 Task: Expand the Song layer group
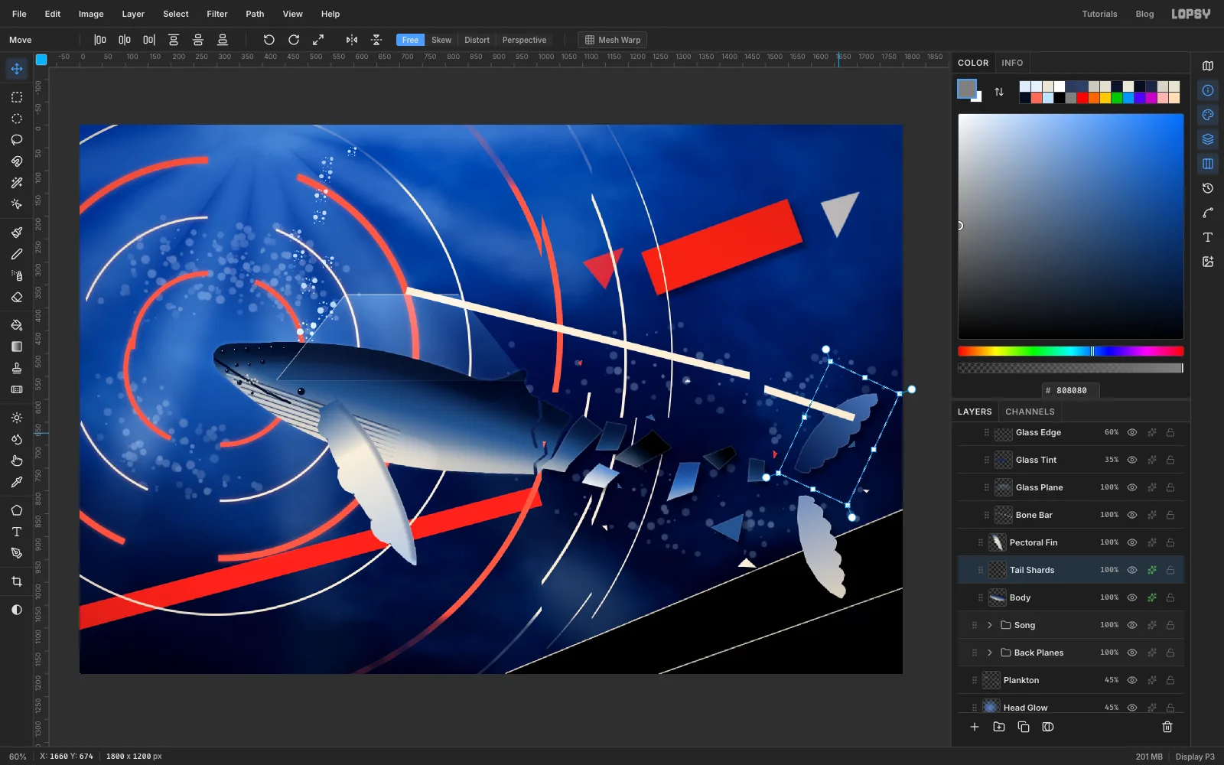pyautogui.click(x=990, y=625)
